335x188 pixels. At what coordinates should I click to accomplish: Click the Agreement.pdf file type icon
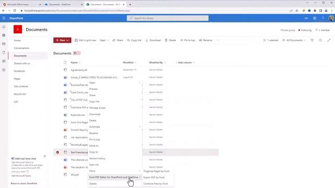(x=65, y=69)
